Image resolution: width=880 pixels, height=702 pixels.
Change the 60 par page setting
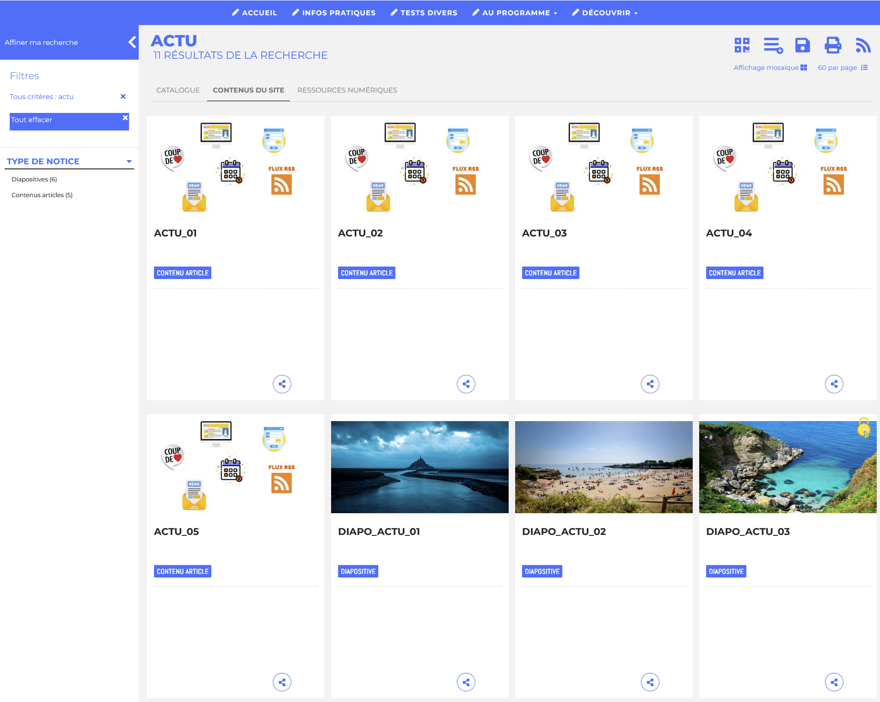(842, 68)
